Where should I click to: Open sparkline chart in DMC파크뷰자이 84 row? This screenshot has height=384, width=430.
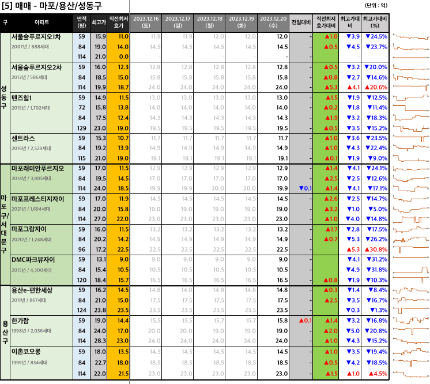pyautogui.click(x=410, y=270)
